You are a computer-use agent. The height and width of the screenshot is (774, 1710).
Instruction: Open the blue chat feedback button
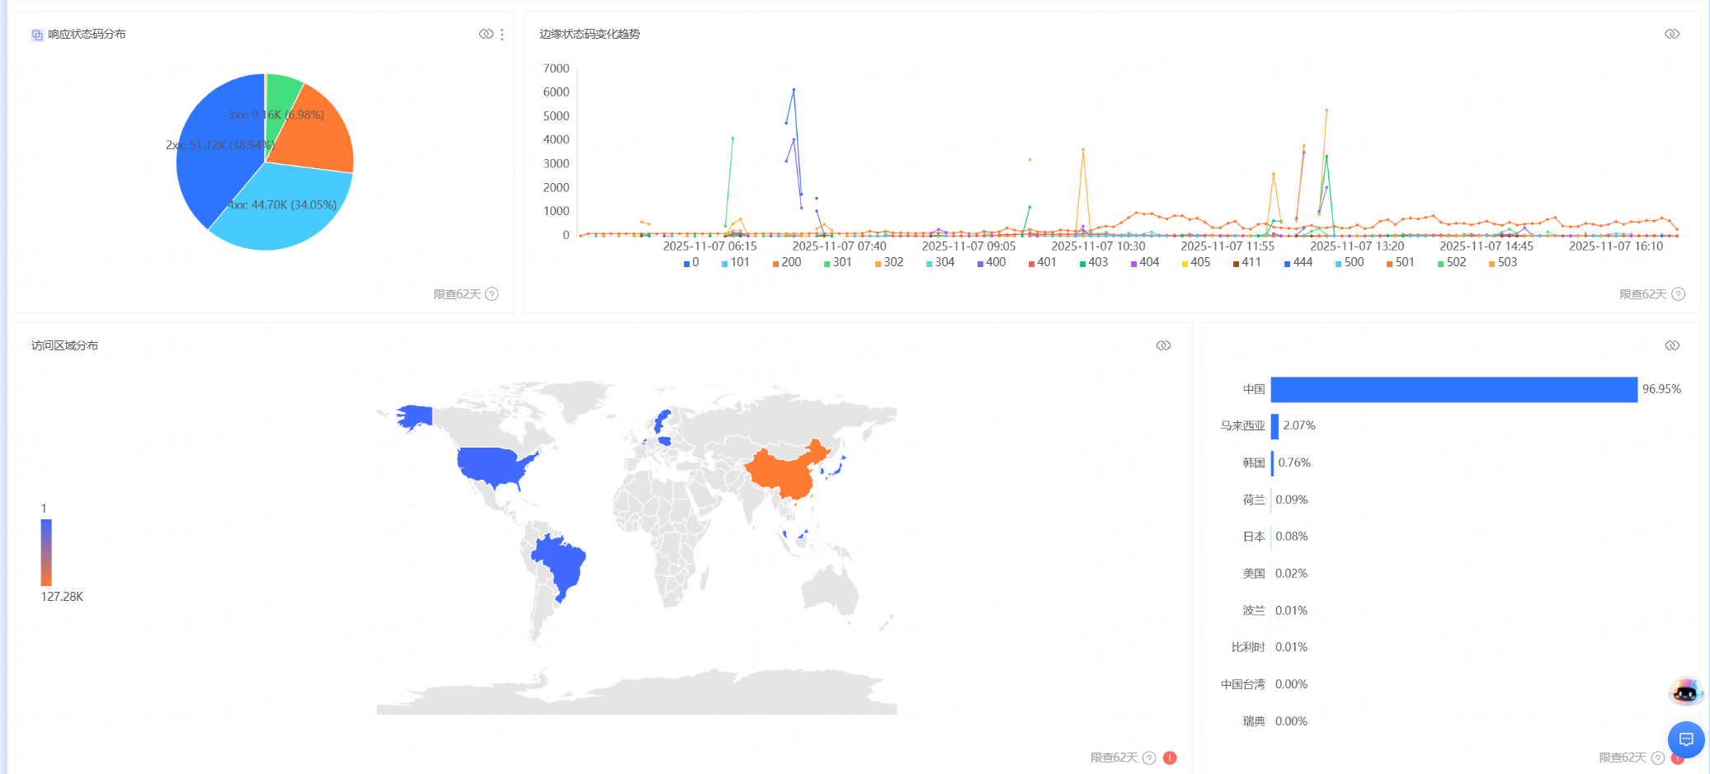(1685, 739)
